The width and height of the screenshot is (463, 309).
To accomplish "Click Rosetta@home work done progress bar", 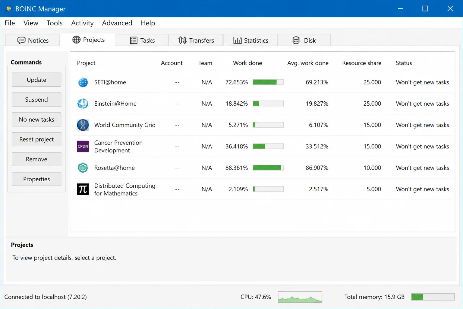I will coord(268,168).
